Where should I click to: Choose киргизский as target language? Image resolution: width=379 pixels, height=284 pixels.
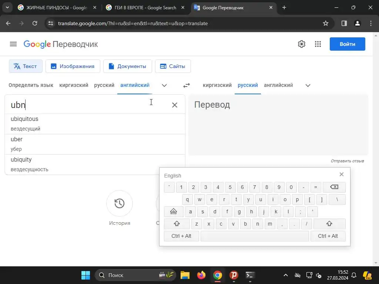pyautogui.click(x=217, y=85)
